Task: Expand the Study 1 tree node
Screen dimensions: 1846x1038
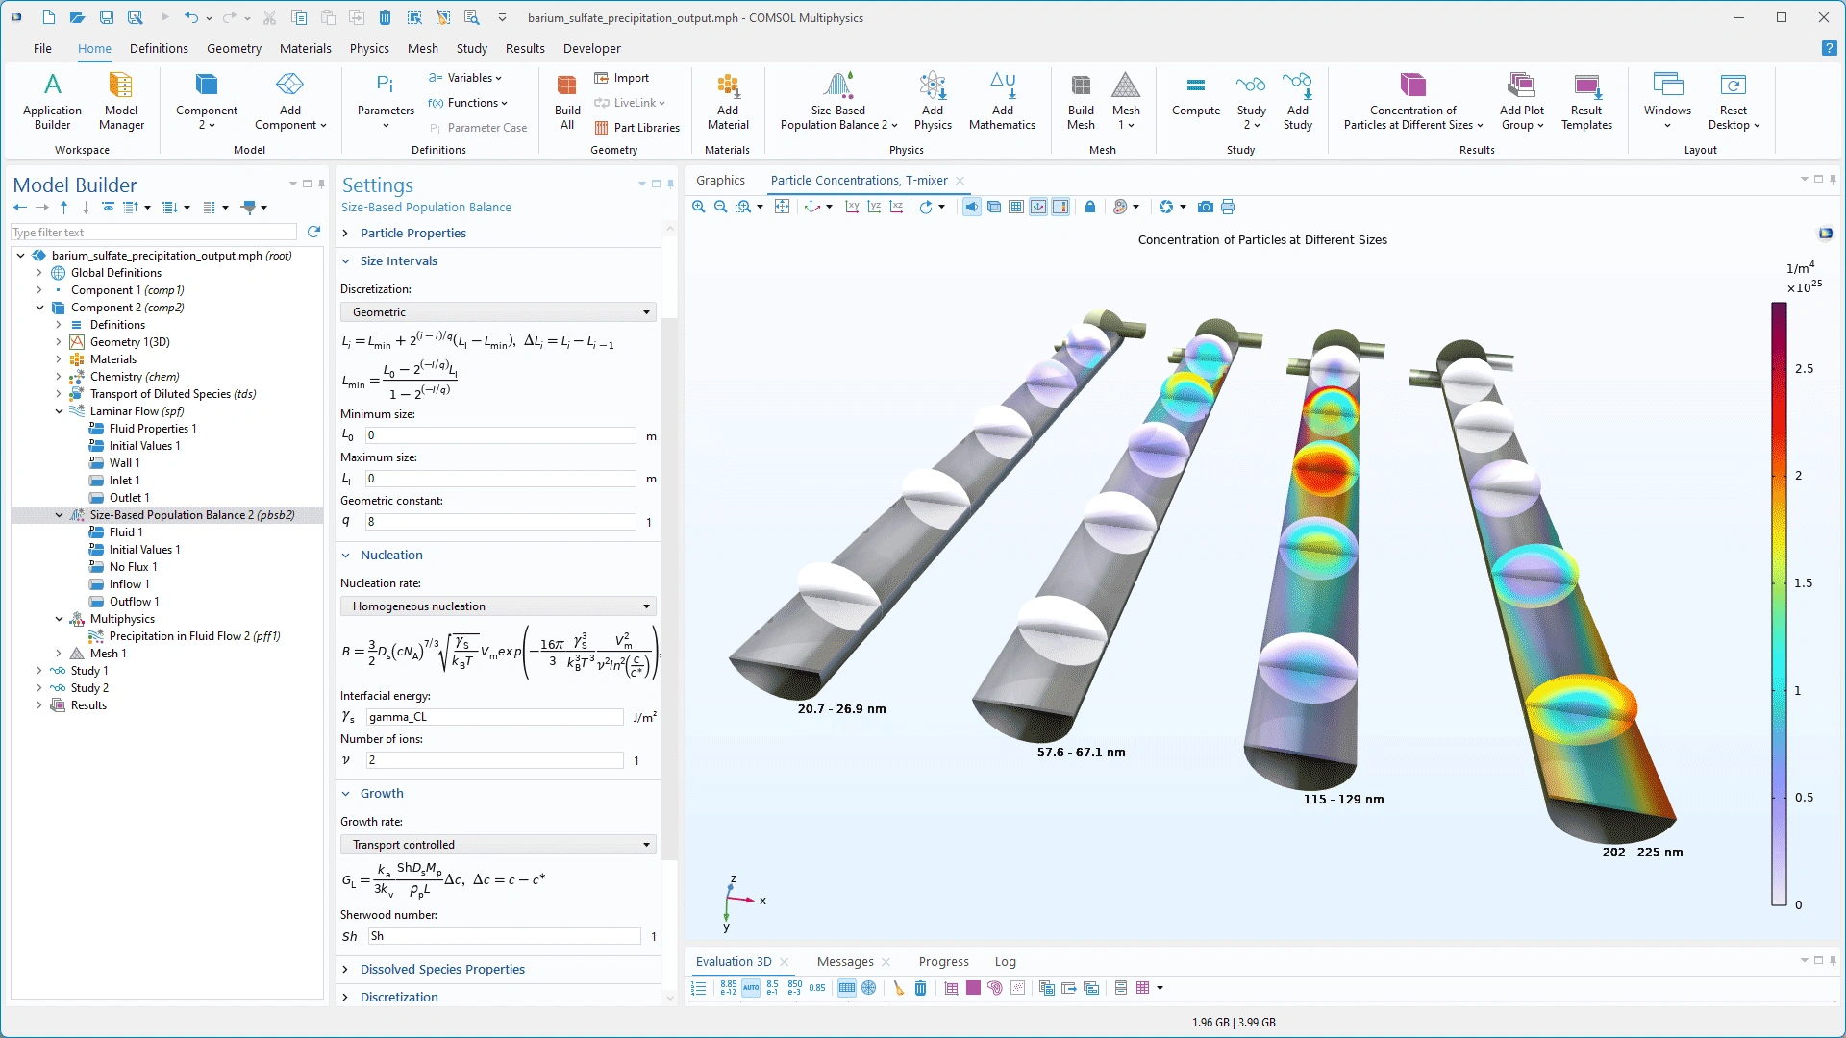Action: (x=39, y=671)
